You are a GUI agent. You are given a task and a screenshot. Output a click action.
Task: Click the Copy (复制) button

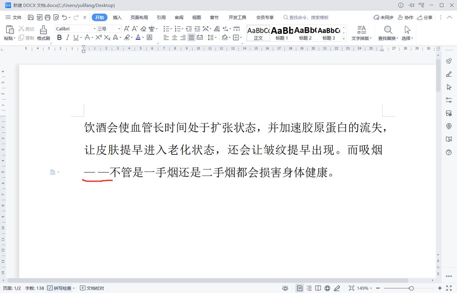coord(26,37)
